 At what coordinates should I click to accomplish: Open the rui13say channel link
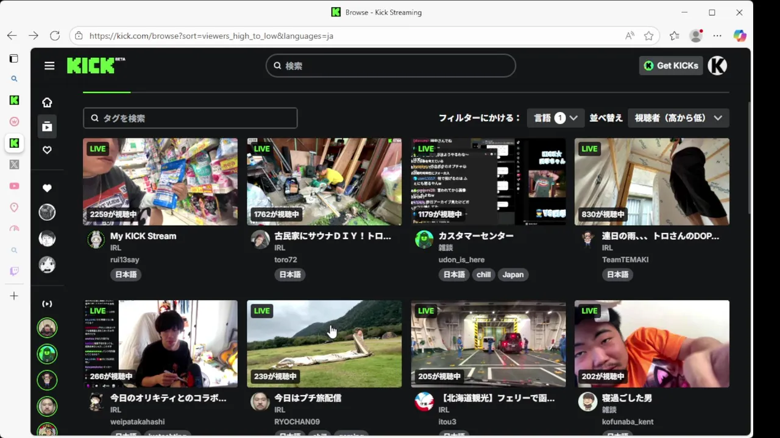[125, 260]
